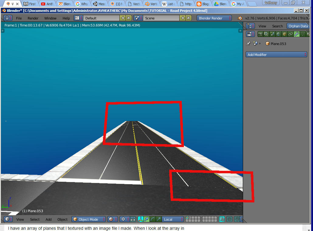Open the Object Data properties tab
This screenshot has width=313, height=231.
[303, 34]
